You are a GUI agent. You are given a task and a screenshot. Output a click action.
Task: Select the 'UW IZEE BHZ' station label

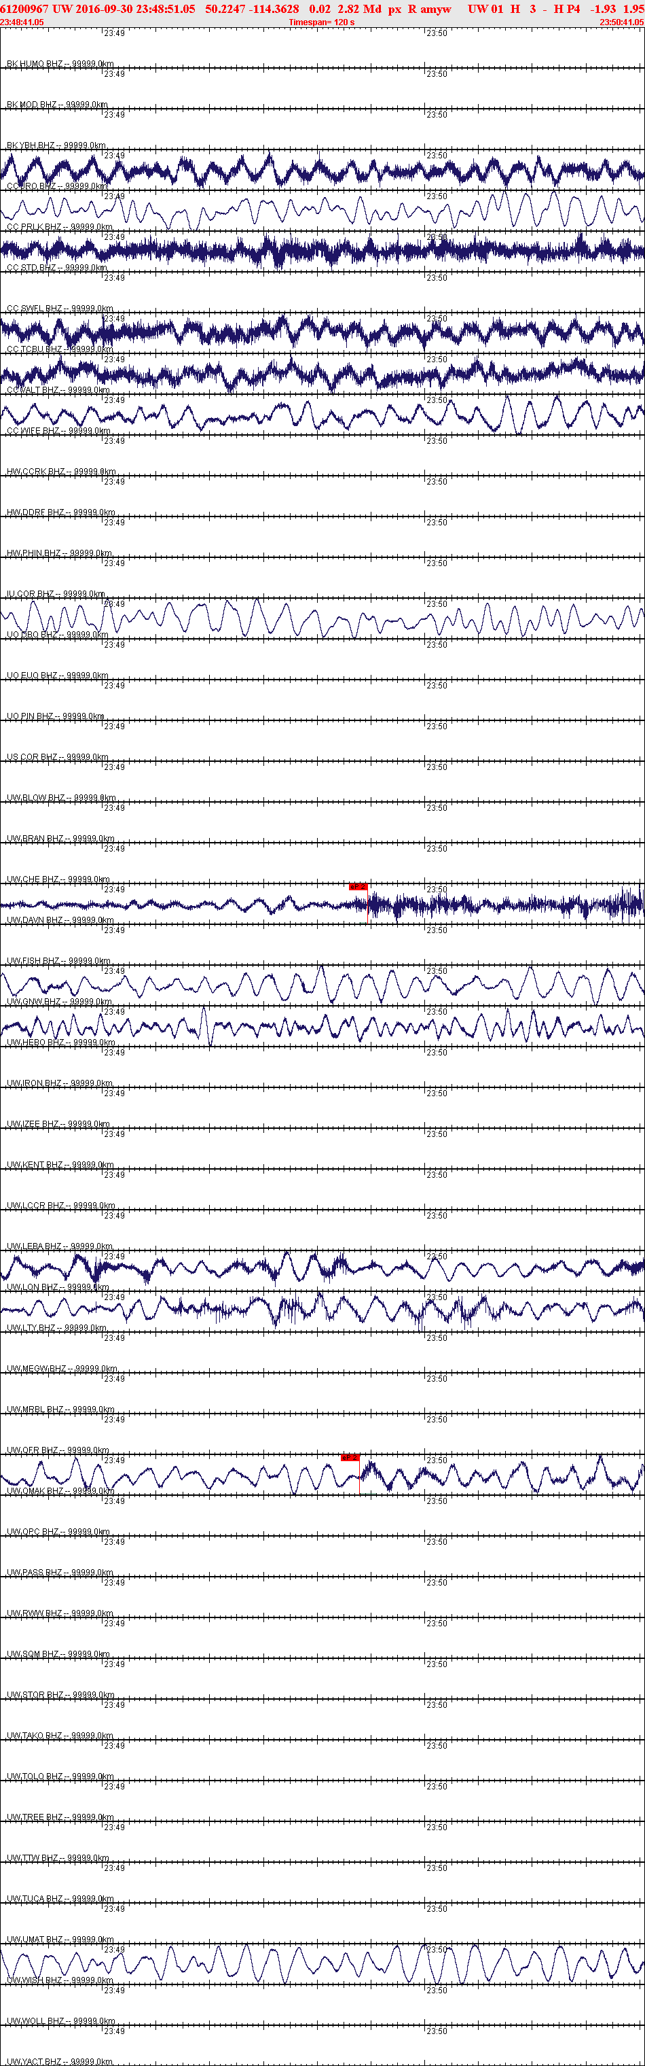click(58, 1123)
